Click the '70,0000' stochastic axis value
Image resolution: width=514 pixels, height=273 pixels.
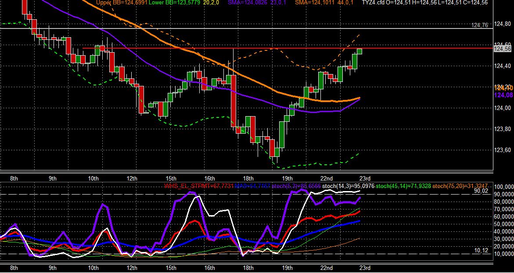(503, 209)
